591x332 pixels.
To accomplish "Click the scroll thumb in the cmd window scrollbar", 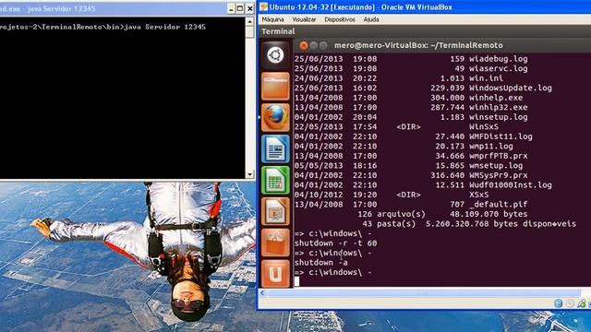I will click(x=249, y=32).
